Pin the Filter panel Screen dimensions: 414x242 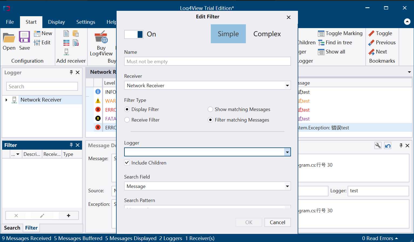coord(71,145)
